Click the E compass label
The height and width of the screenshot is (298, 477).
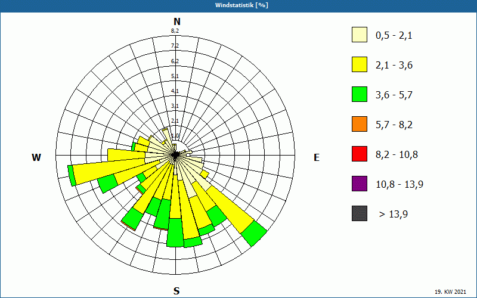(x=317, y=157)
